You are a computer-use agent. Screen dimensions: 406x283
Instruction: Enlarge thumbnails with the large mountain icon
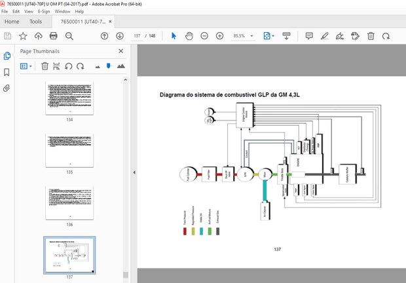pyautogui.click(x=121, y=66)
